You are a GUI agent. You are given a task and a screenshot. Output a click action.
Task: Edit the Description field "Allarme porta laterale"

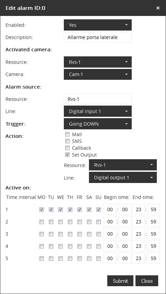tap(98, 37)
